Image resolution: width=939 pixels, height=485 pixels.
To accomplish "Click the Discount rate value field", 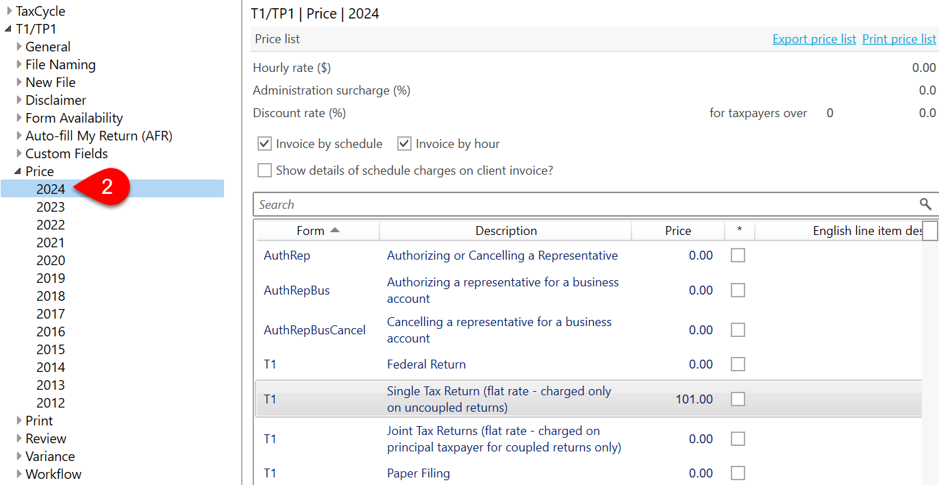I will (927, 113).
